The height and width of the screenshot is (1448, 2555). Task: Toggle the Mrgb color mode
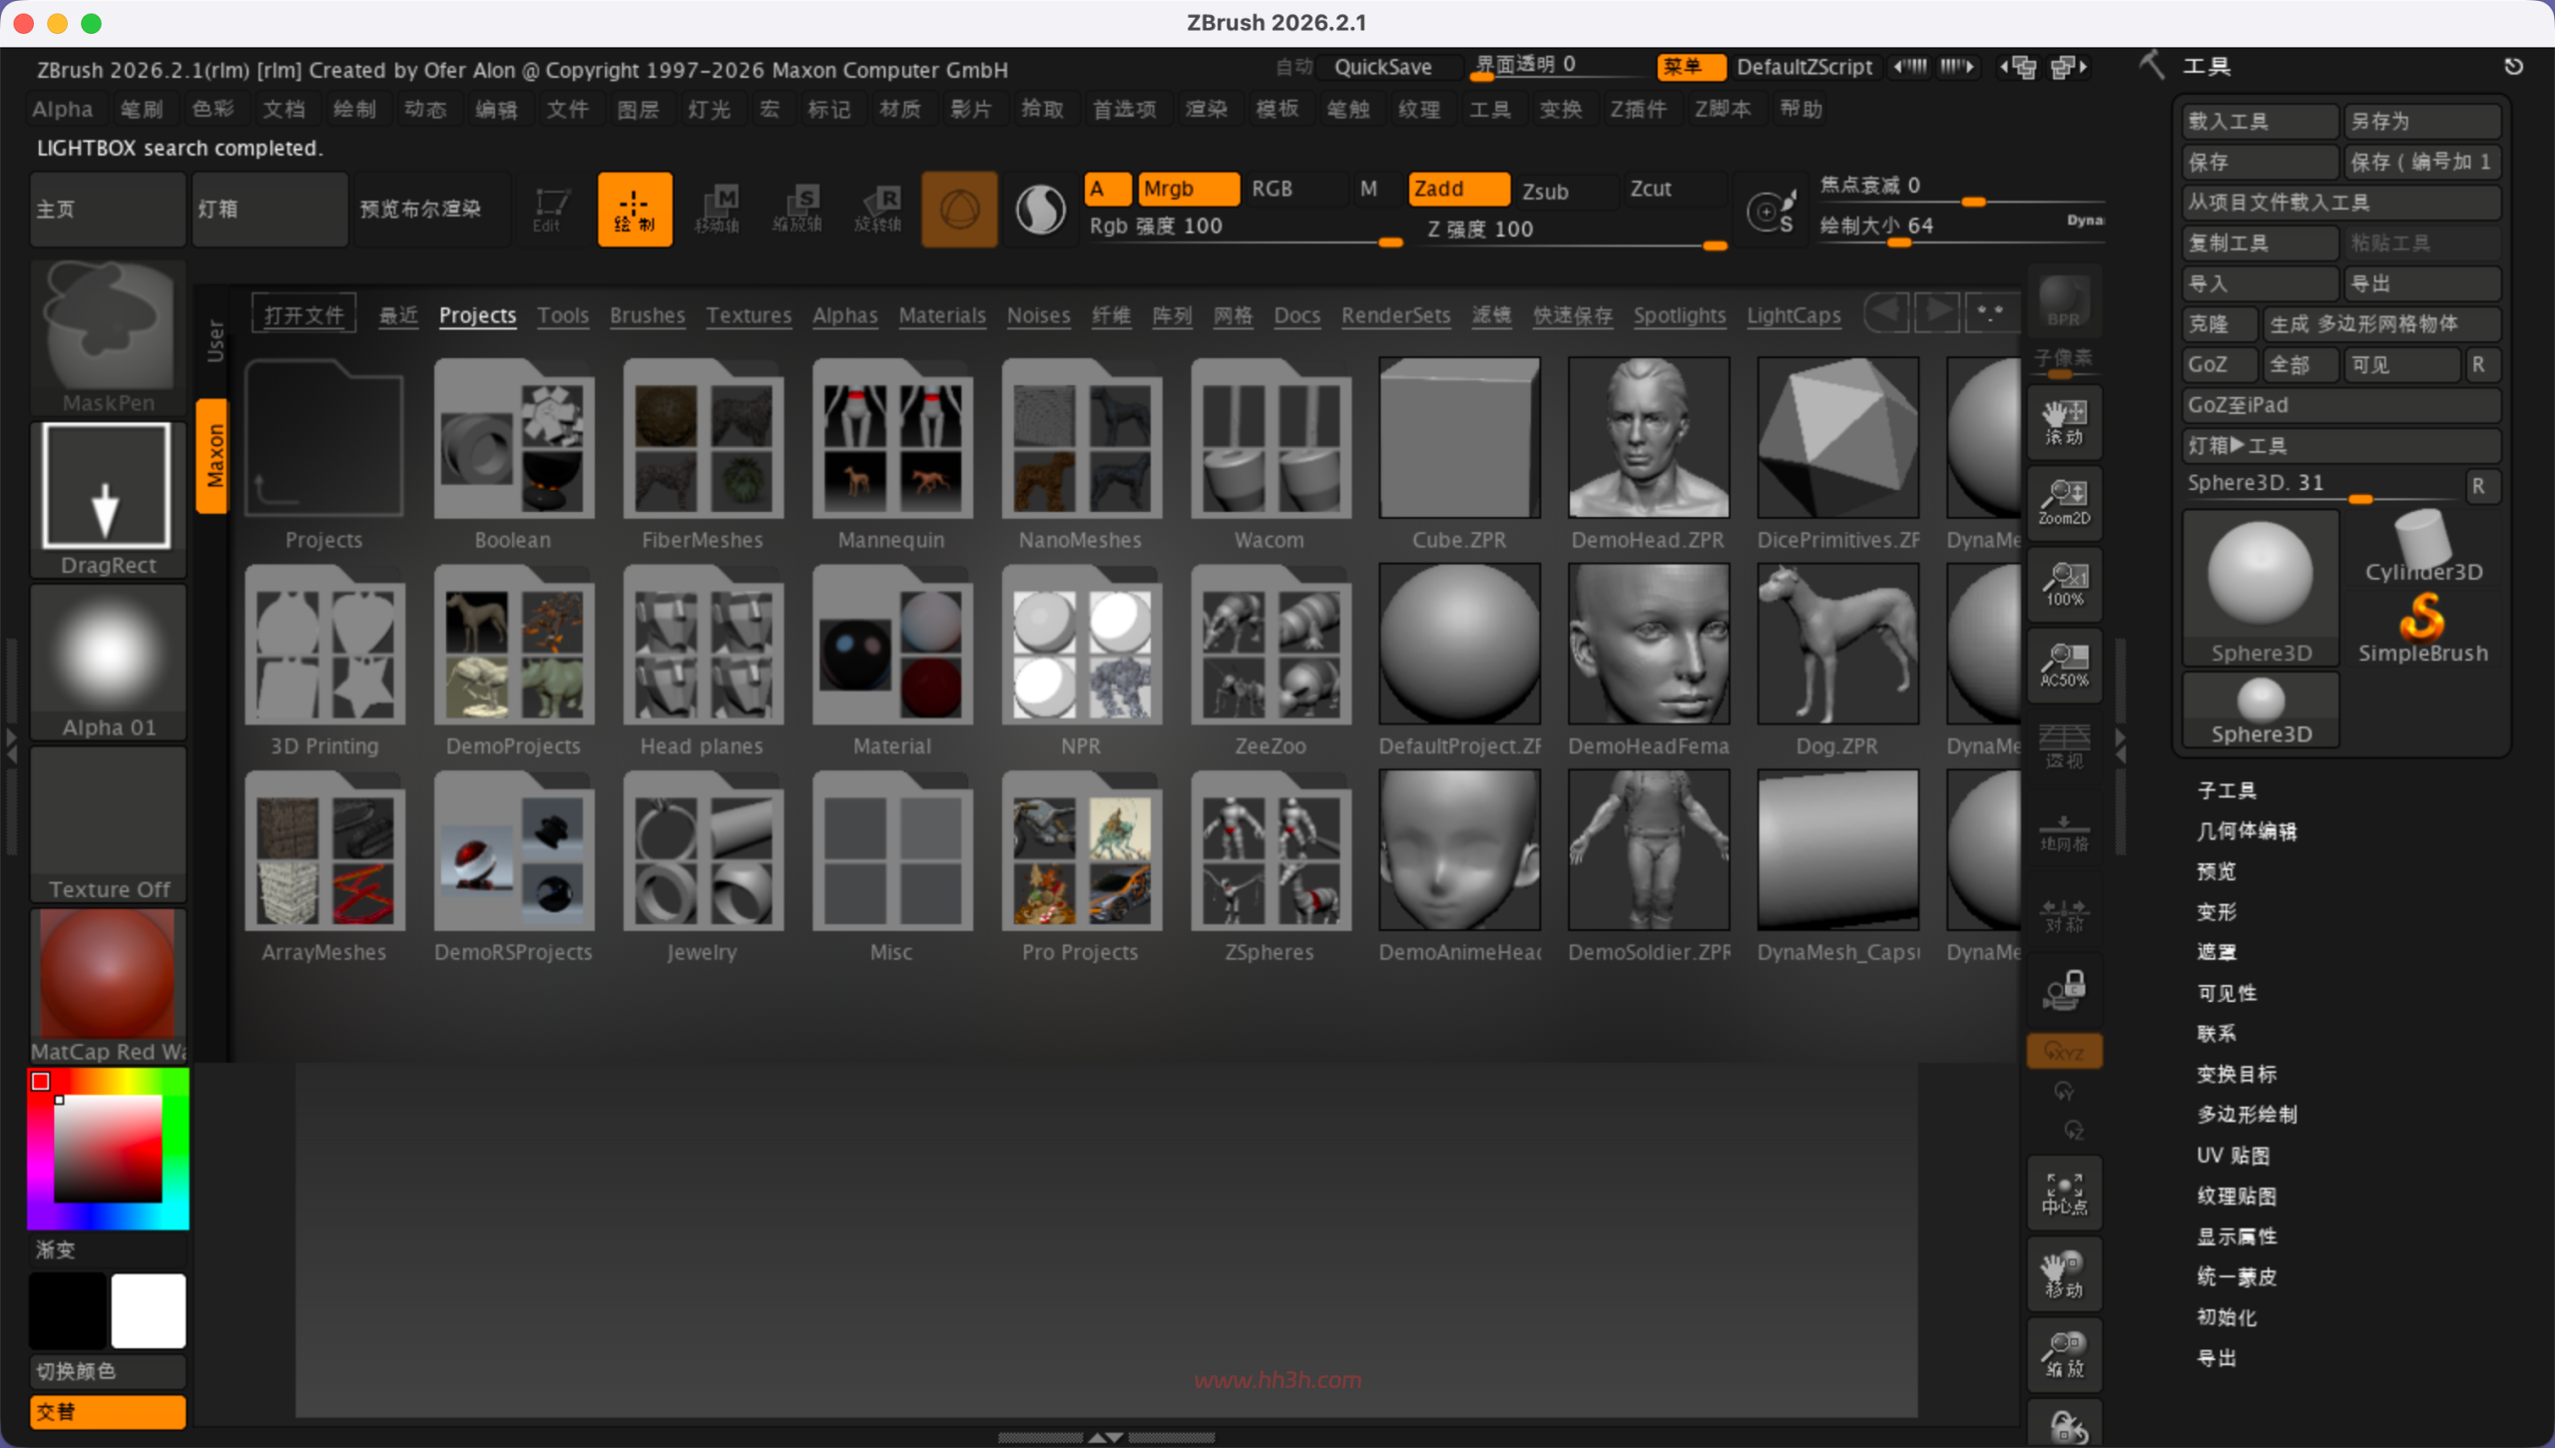(x=1188, y=189)
